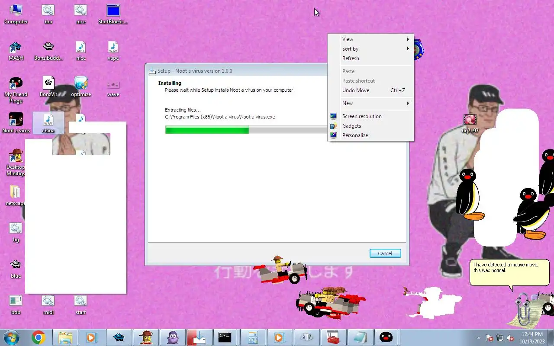Click the muted volume tray icon
Screen dimensions: 554x346
(x=510, y=338)
